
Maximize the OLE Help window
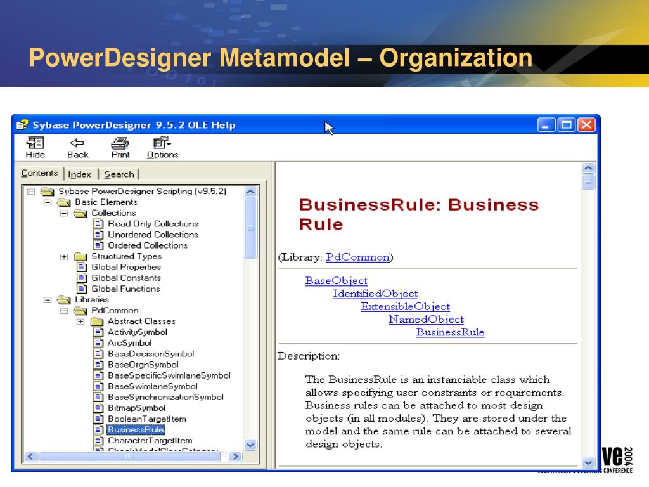(x=566, y=125)
